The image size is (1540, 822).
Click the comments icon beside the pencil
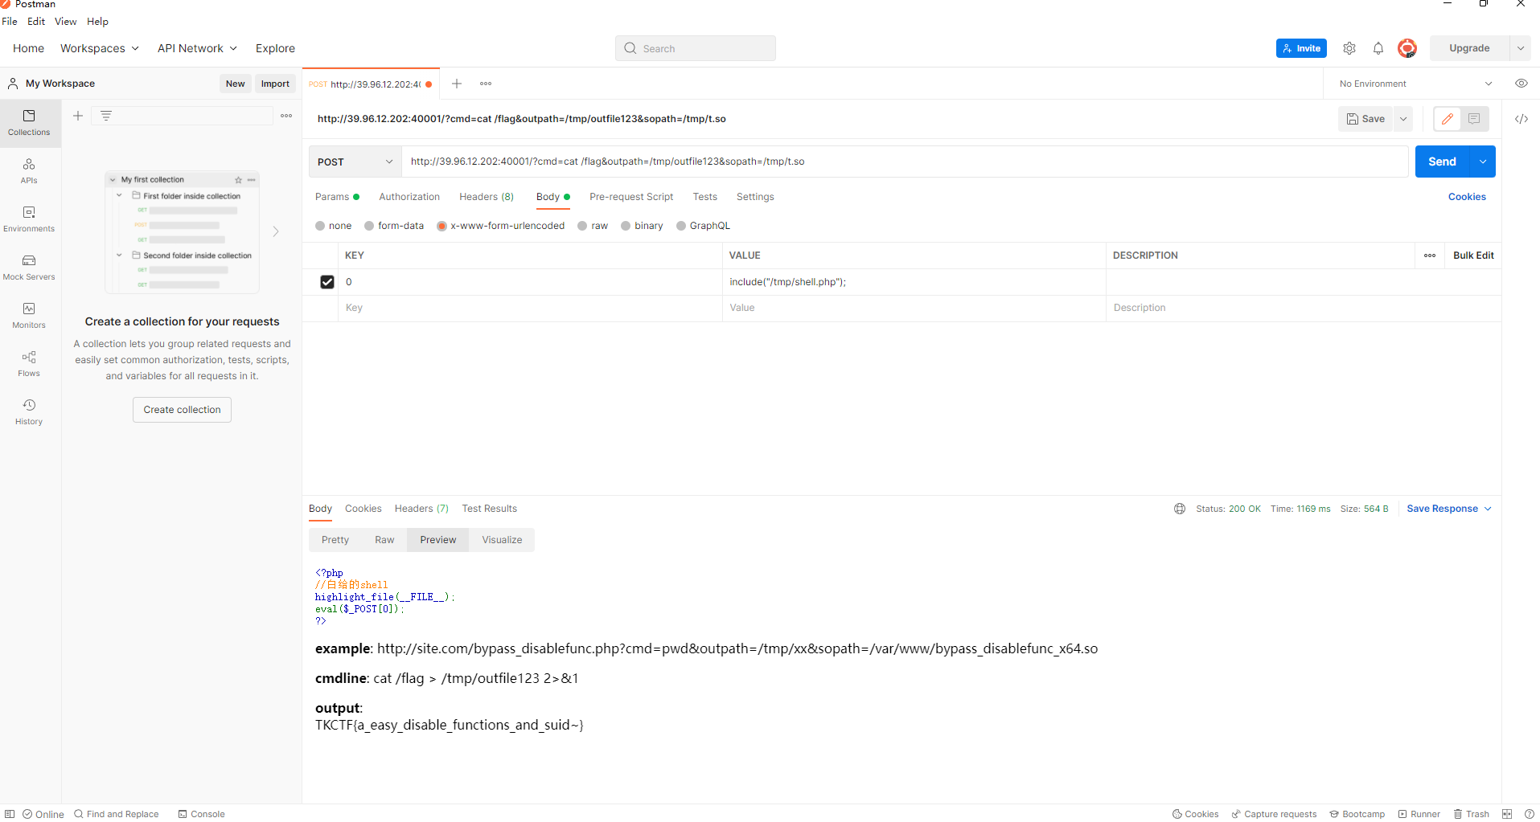[x=1474, y=119]
